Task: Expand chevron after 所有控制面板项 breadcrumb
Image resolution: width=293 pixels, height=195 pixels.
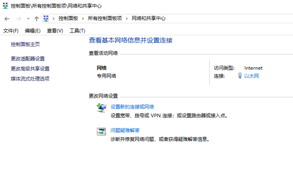Action: (x=127, y=18)
